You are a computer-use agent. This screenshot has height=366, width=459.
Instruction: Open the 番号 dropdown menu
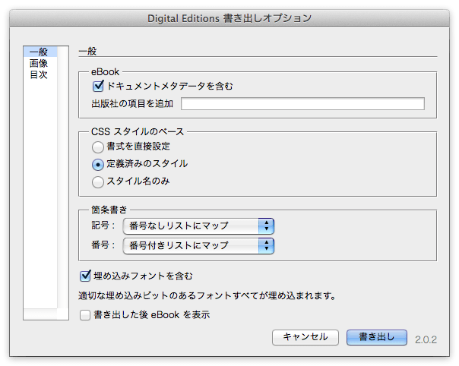click(198, 245)
